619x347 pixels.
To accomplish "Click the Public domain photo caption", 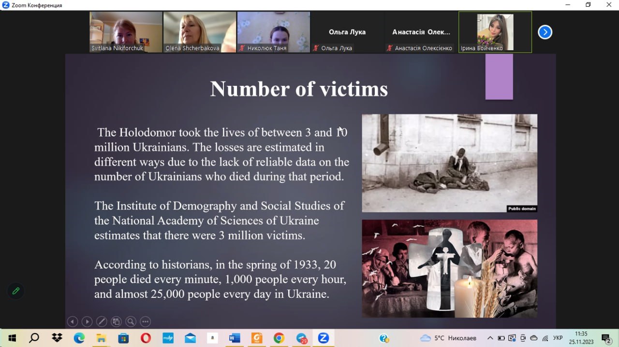I will [522, 208].
